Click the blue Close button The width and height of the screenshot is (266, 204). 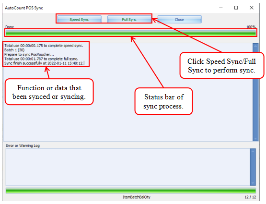(x=179, y=19)
